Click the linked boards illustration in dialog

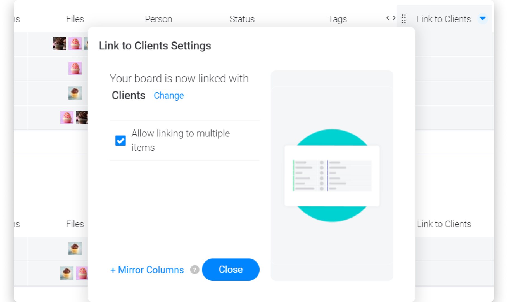tap(332, 176)
